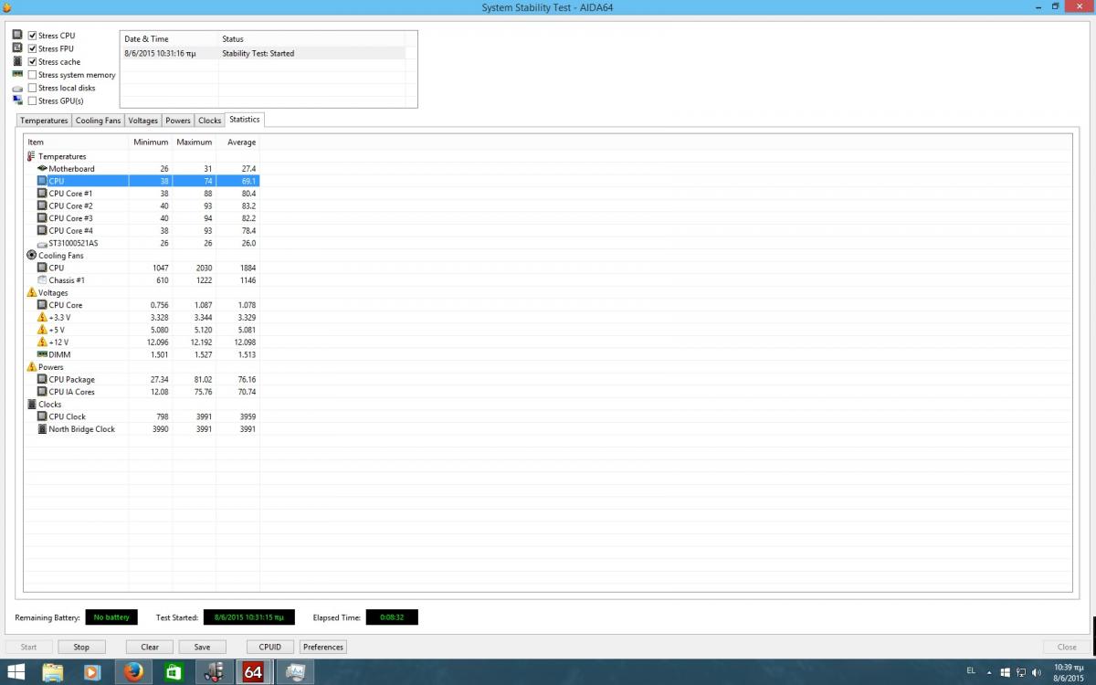Viewport: 1096px width, 685px height.
Task: Uncheck the Stress cache checkbox
Action: [33, 62]
